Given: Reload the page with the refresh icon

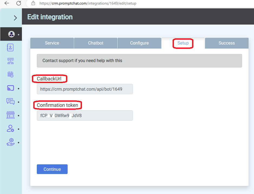Looking at the screenshot, I should [19, 3].
